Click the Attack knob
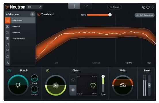159x103 pixels. (35, 78)
